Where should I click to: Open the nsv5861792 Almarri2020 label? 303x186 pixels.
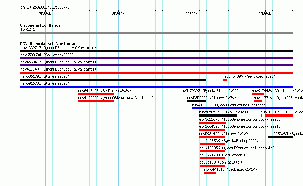45,76
